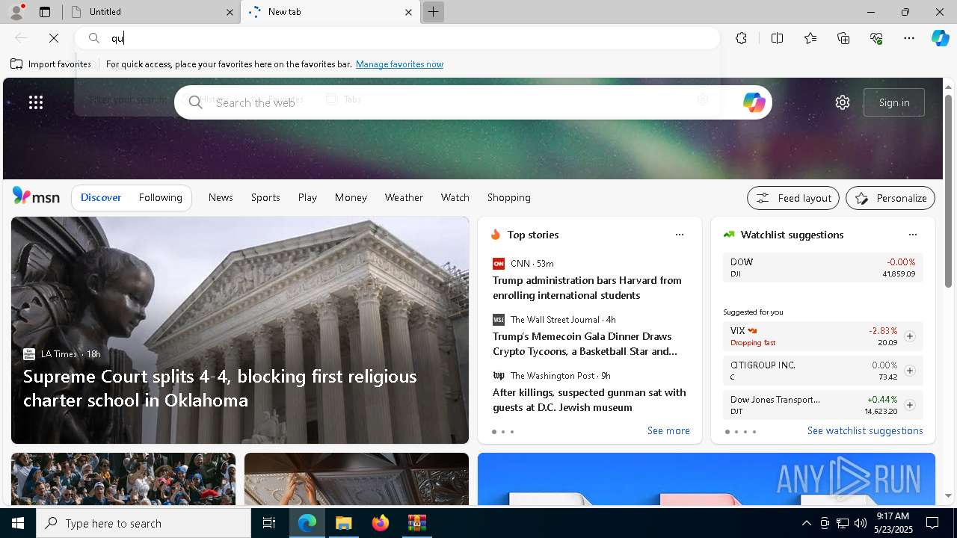This screenshot has height=538, width=957.
Task: Open the News section
Action: pyautogui.click(x=221, y=197)
